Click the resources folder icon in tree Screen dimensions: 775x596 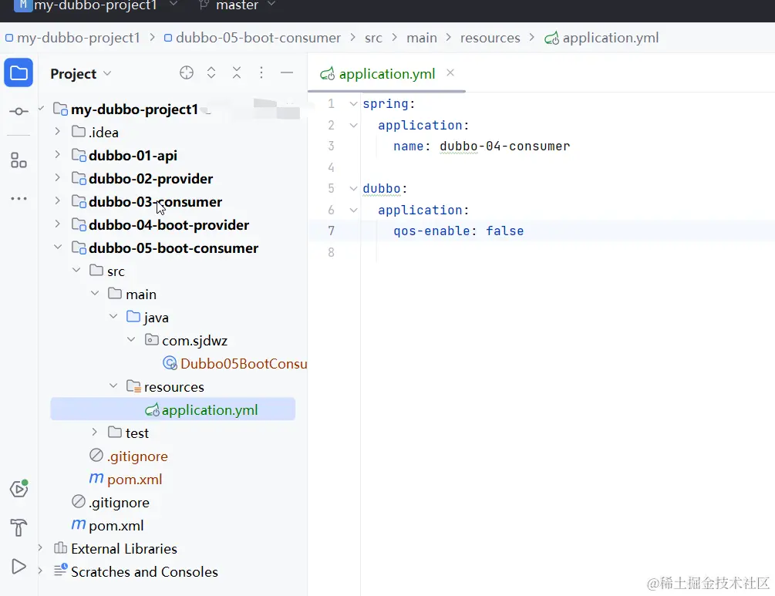click(133, 386)
